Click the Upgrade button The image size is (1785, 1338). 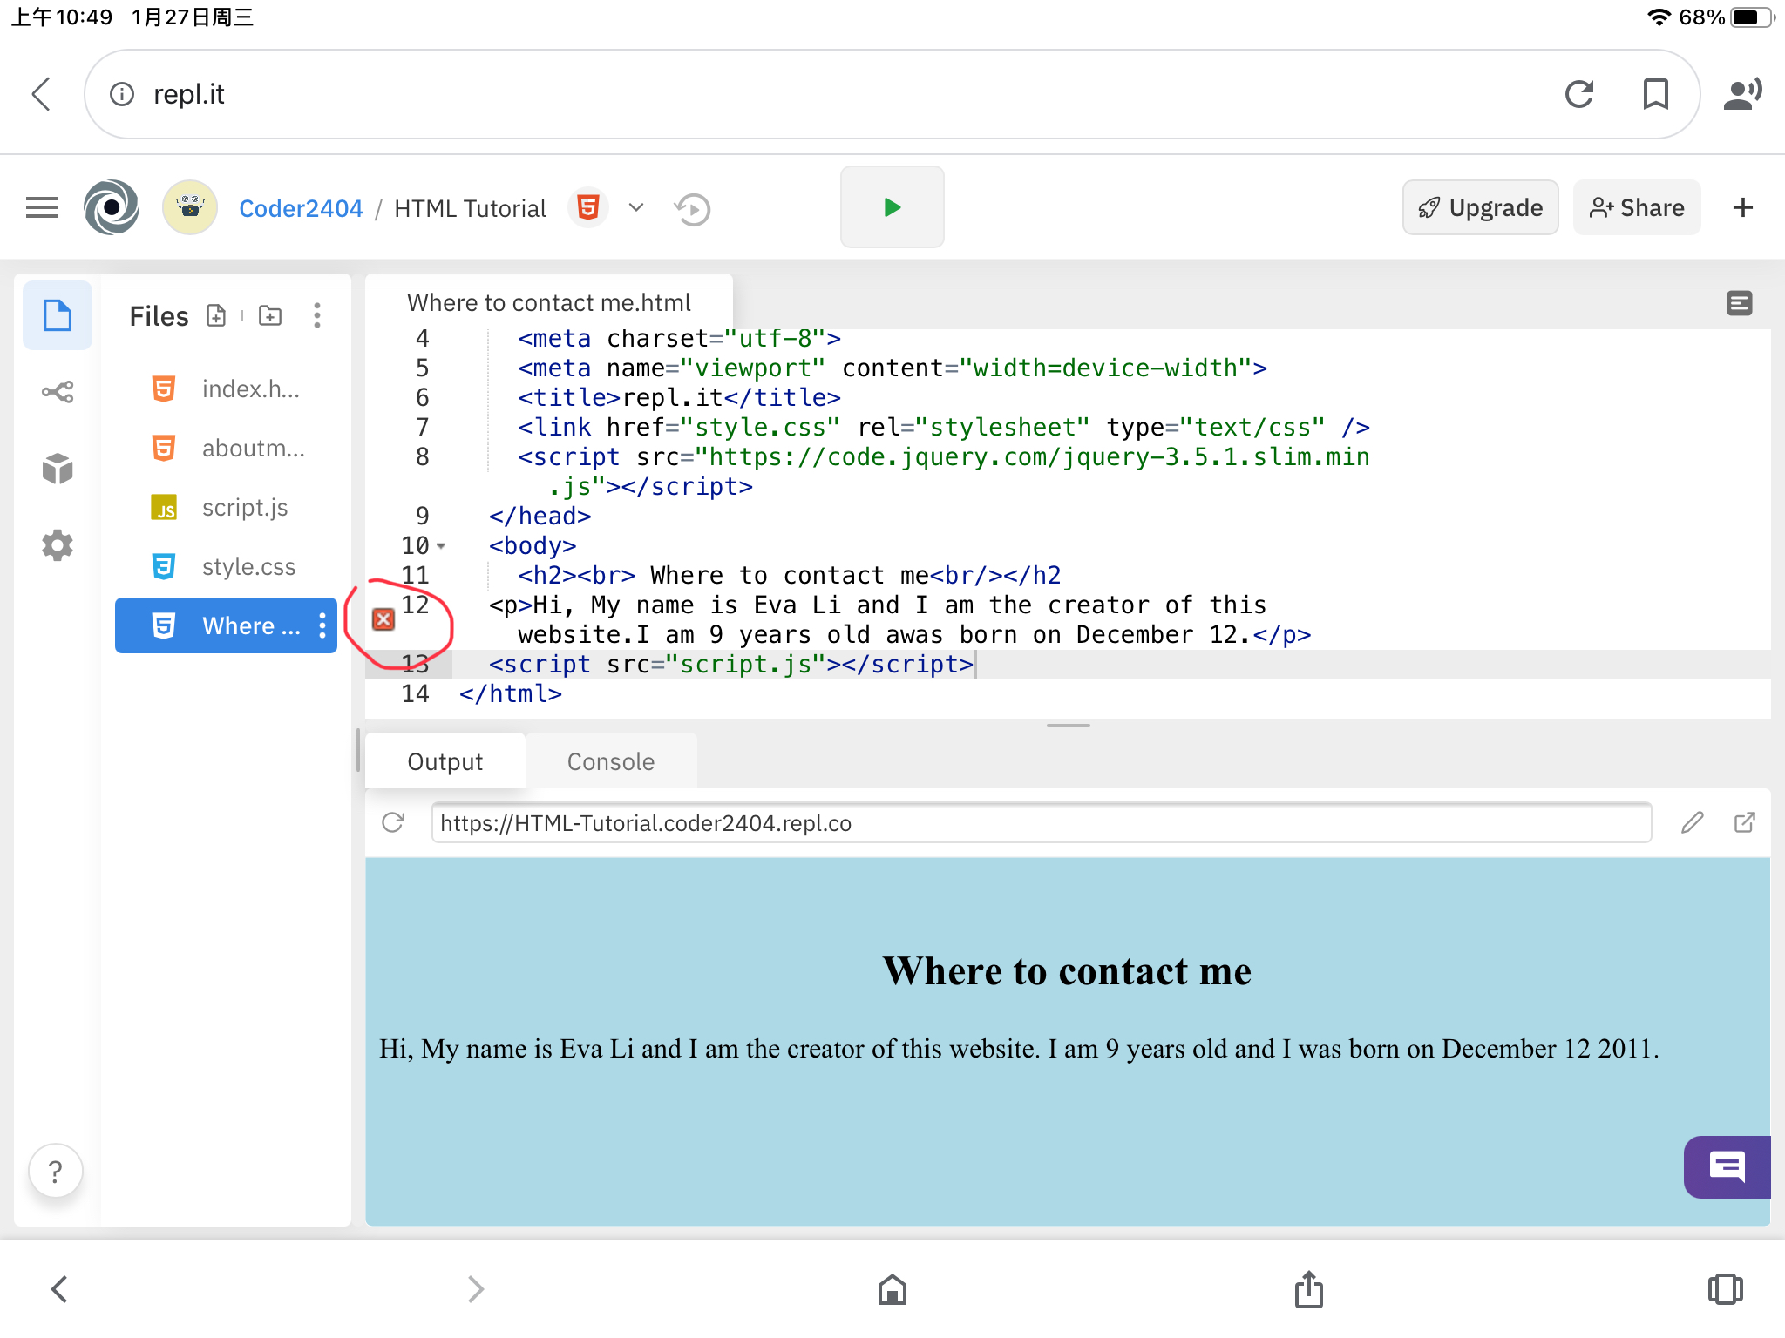tap(1480, 207)
